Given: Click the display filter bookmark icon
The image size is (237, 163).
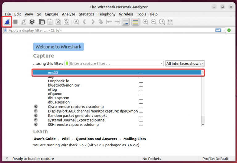Looking at the screenshot, I should [6, 30].
